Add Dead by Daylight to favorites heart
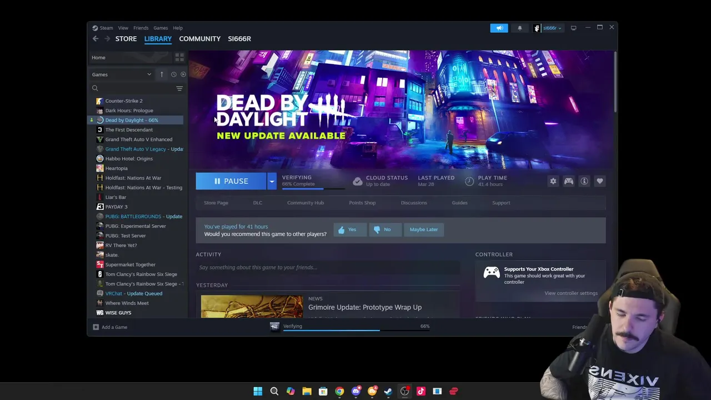Screen dimensions: 711x400 (600, 181)
